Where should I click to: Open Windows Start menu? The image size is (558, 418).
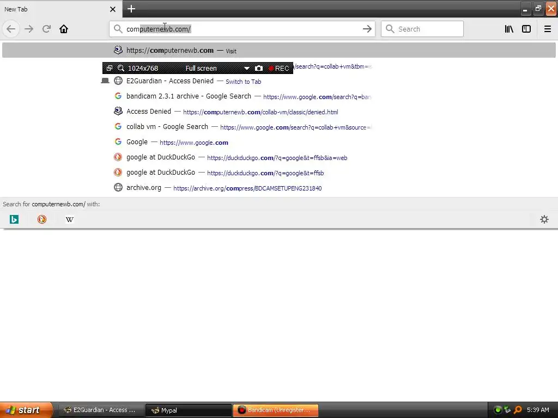pos(26,410)
